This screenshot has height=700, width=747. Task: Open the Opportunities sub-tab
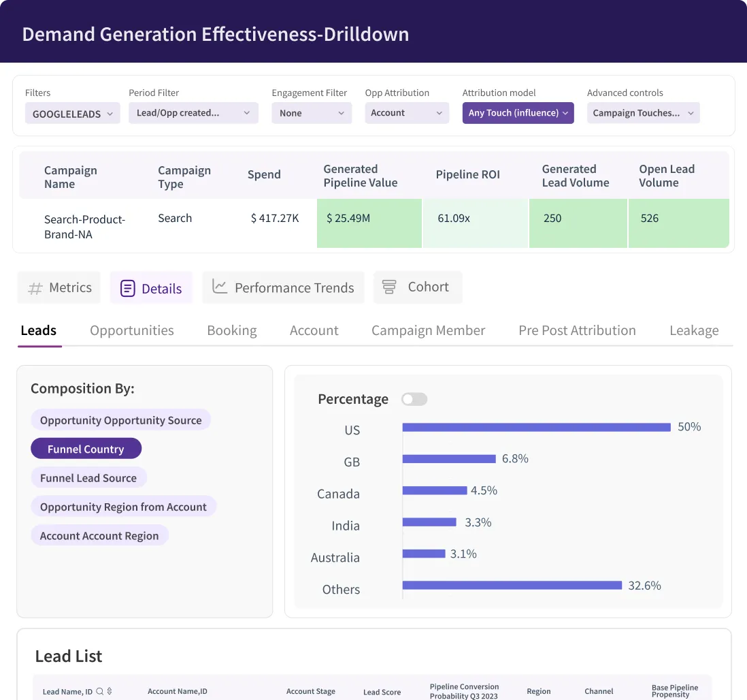click(132, 330)
